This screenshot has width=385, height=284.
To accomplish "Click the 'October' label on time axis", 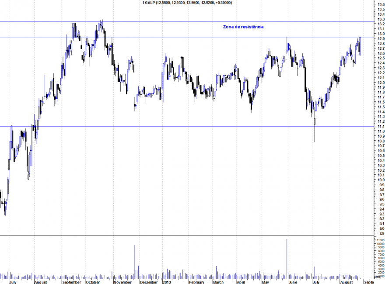I will pos(93,282).
